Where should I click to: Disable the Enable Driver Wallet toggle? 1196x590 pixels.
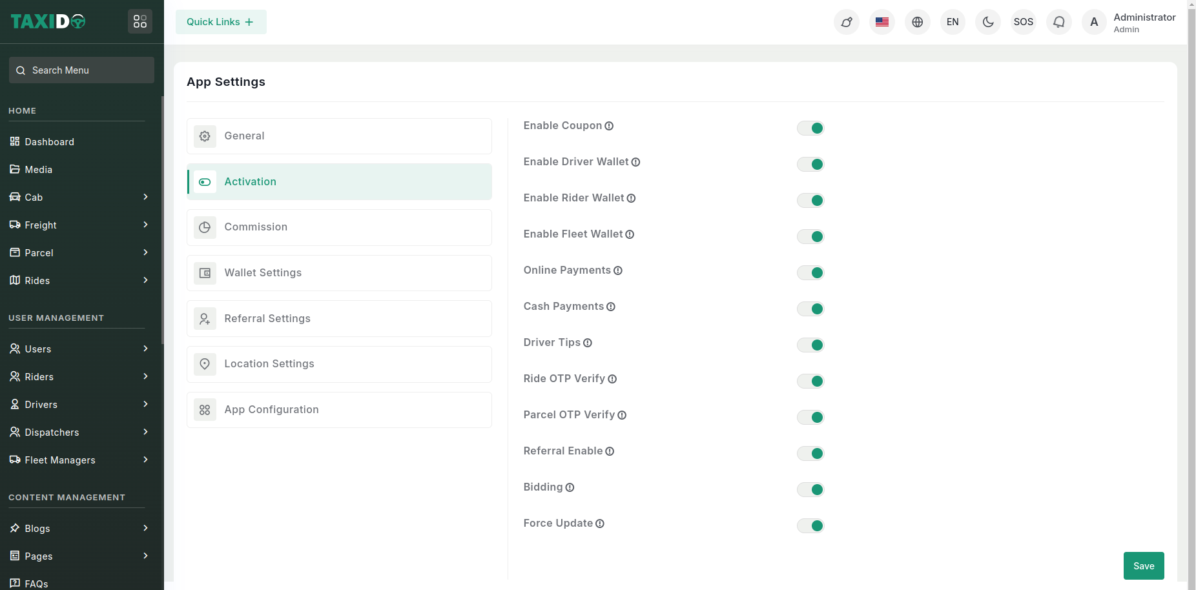click(810, 165)
